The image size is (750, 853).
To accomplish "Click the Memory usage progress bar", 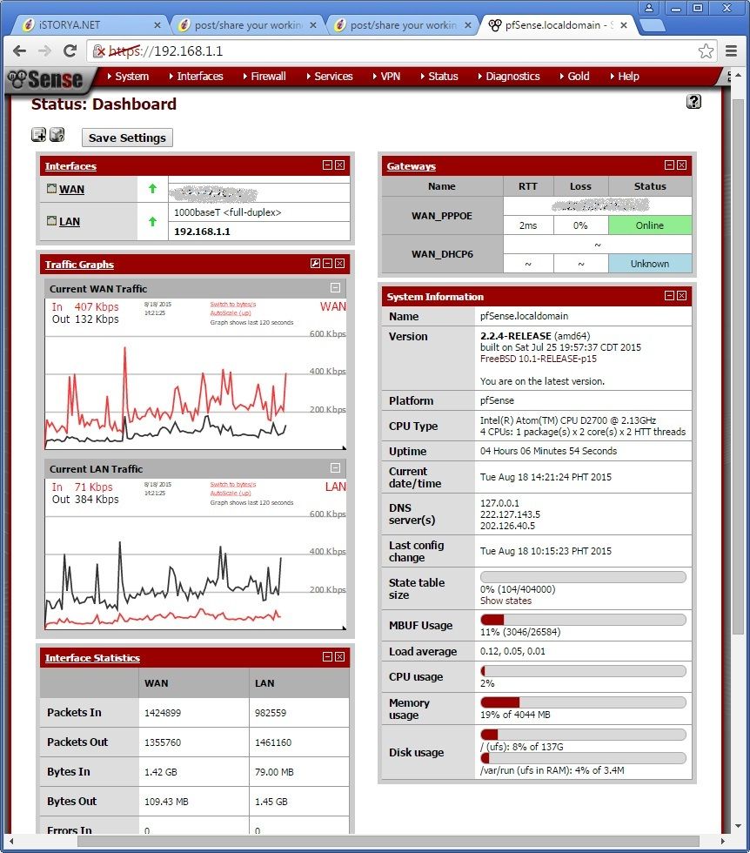I will point(583,702).
